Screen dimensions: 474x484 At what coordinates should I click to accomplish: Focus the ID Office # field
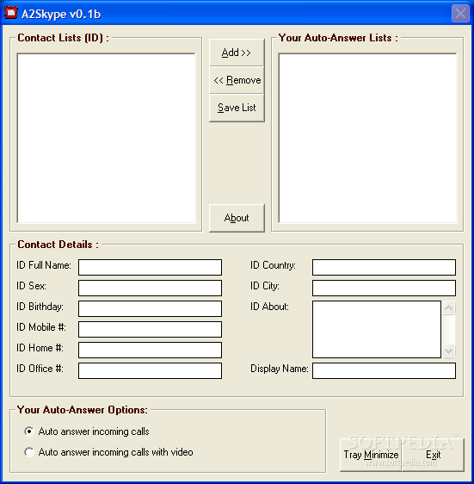(x=150, y=370)
